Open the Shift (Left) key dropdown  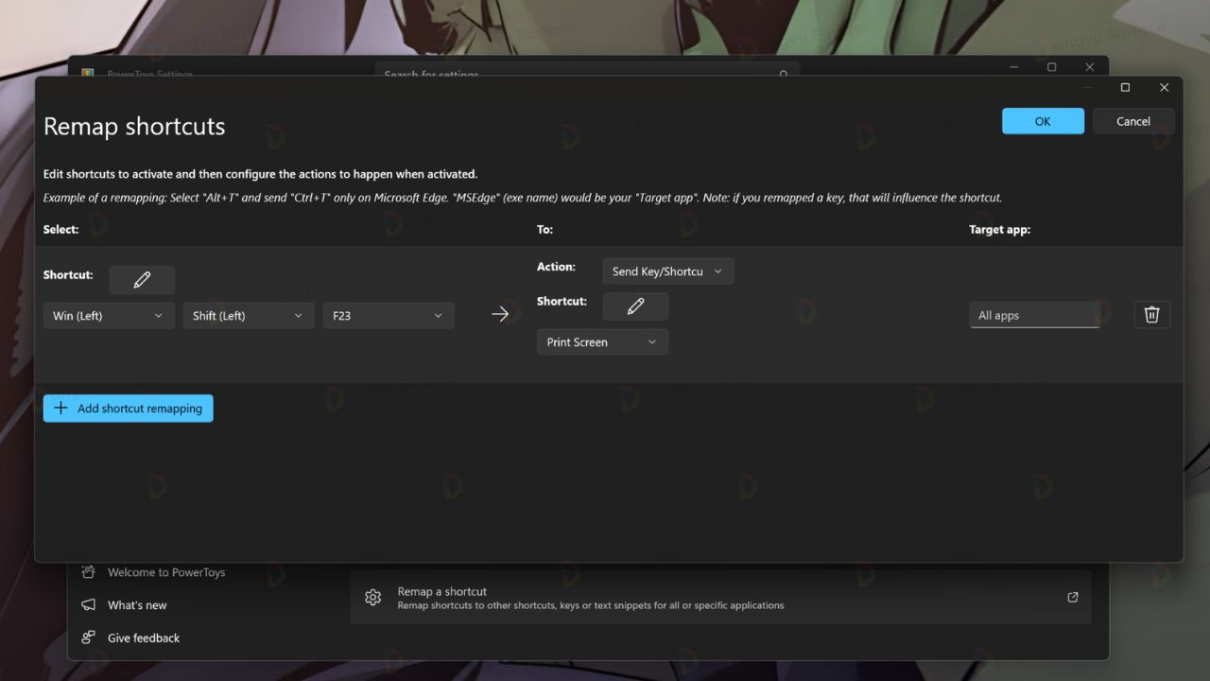coord(249,316)
